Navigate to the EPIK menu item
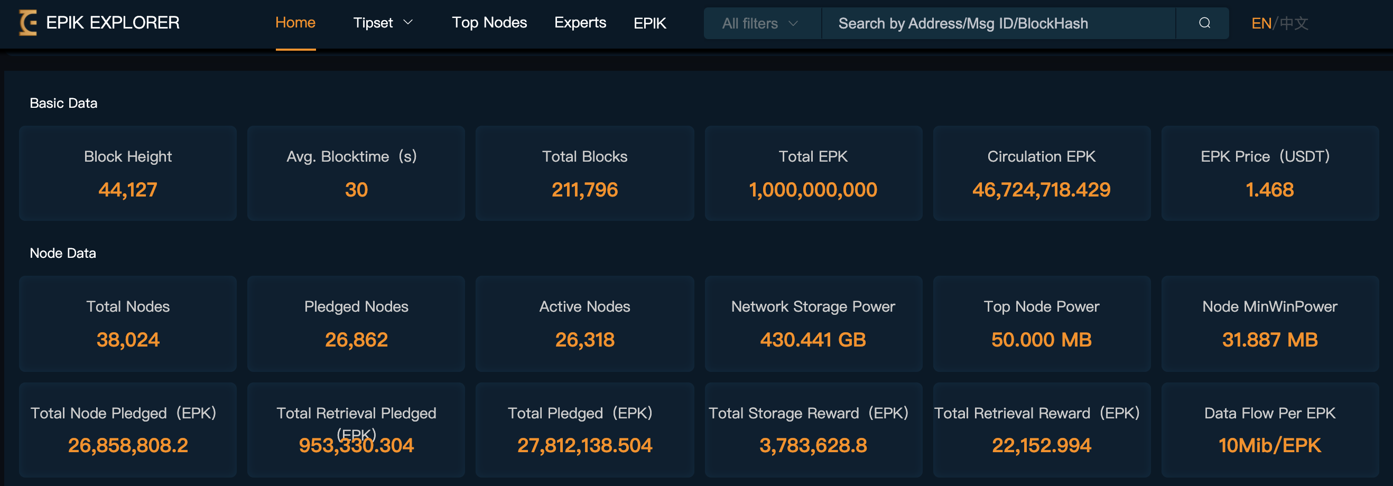1393x486 pixels. tap(649, 23)
